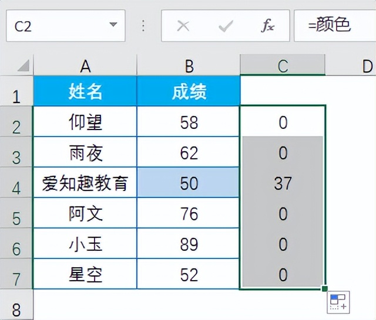Select column B header
Image resolution: width=376 pixels, height=320 pixels.
pos(189,65)
